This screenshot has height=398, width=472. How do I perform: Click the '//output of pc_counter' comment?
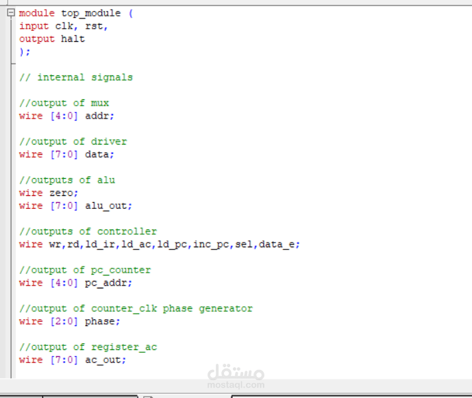pyautogui.click(x=85, y=270)
